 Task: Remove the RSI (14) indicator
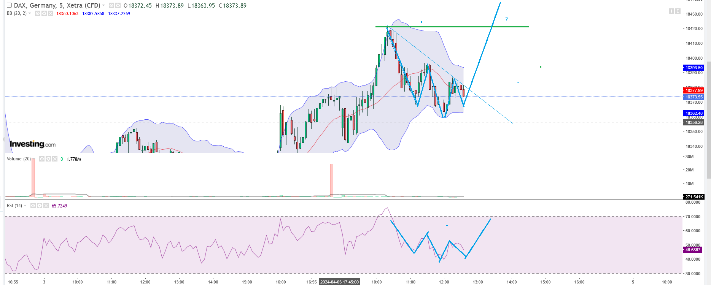[46, 206]
